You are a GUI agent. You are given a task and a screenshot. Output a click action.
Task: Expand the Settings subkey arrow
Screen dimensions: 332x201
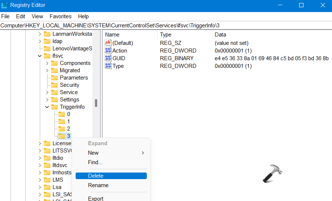47,100
